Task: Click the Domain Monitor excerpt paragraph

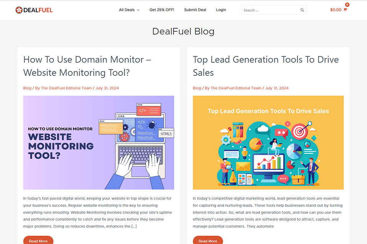Action: coord(97,212)
